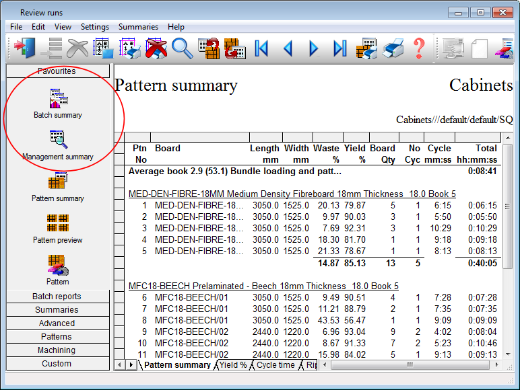This screenshot has height=390, width=520.
Task: Click the vertical scrollbar thumb
Action: 508,206
